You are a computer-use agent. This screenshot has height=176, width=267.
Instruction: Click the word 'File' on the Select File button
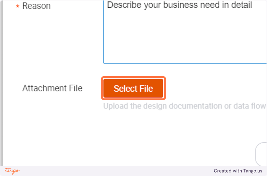146,89
